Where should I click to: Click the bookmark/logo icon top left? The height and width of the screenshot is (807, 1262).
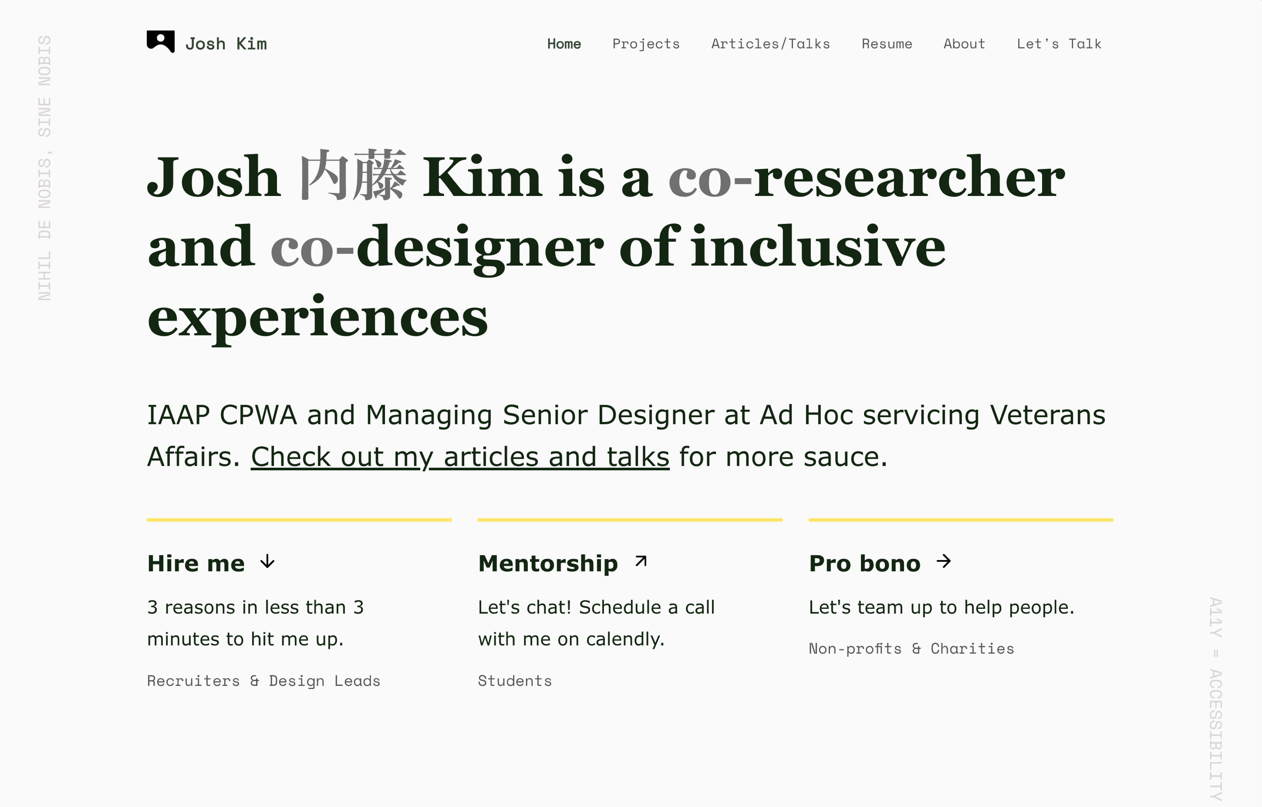click(x=159, y=42)
